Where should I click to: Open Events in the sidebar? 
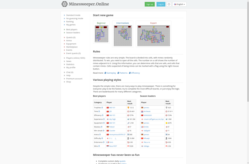click(69, 50)
